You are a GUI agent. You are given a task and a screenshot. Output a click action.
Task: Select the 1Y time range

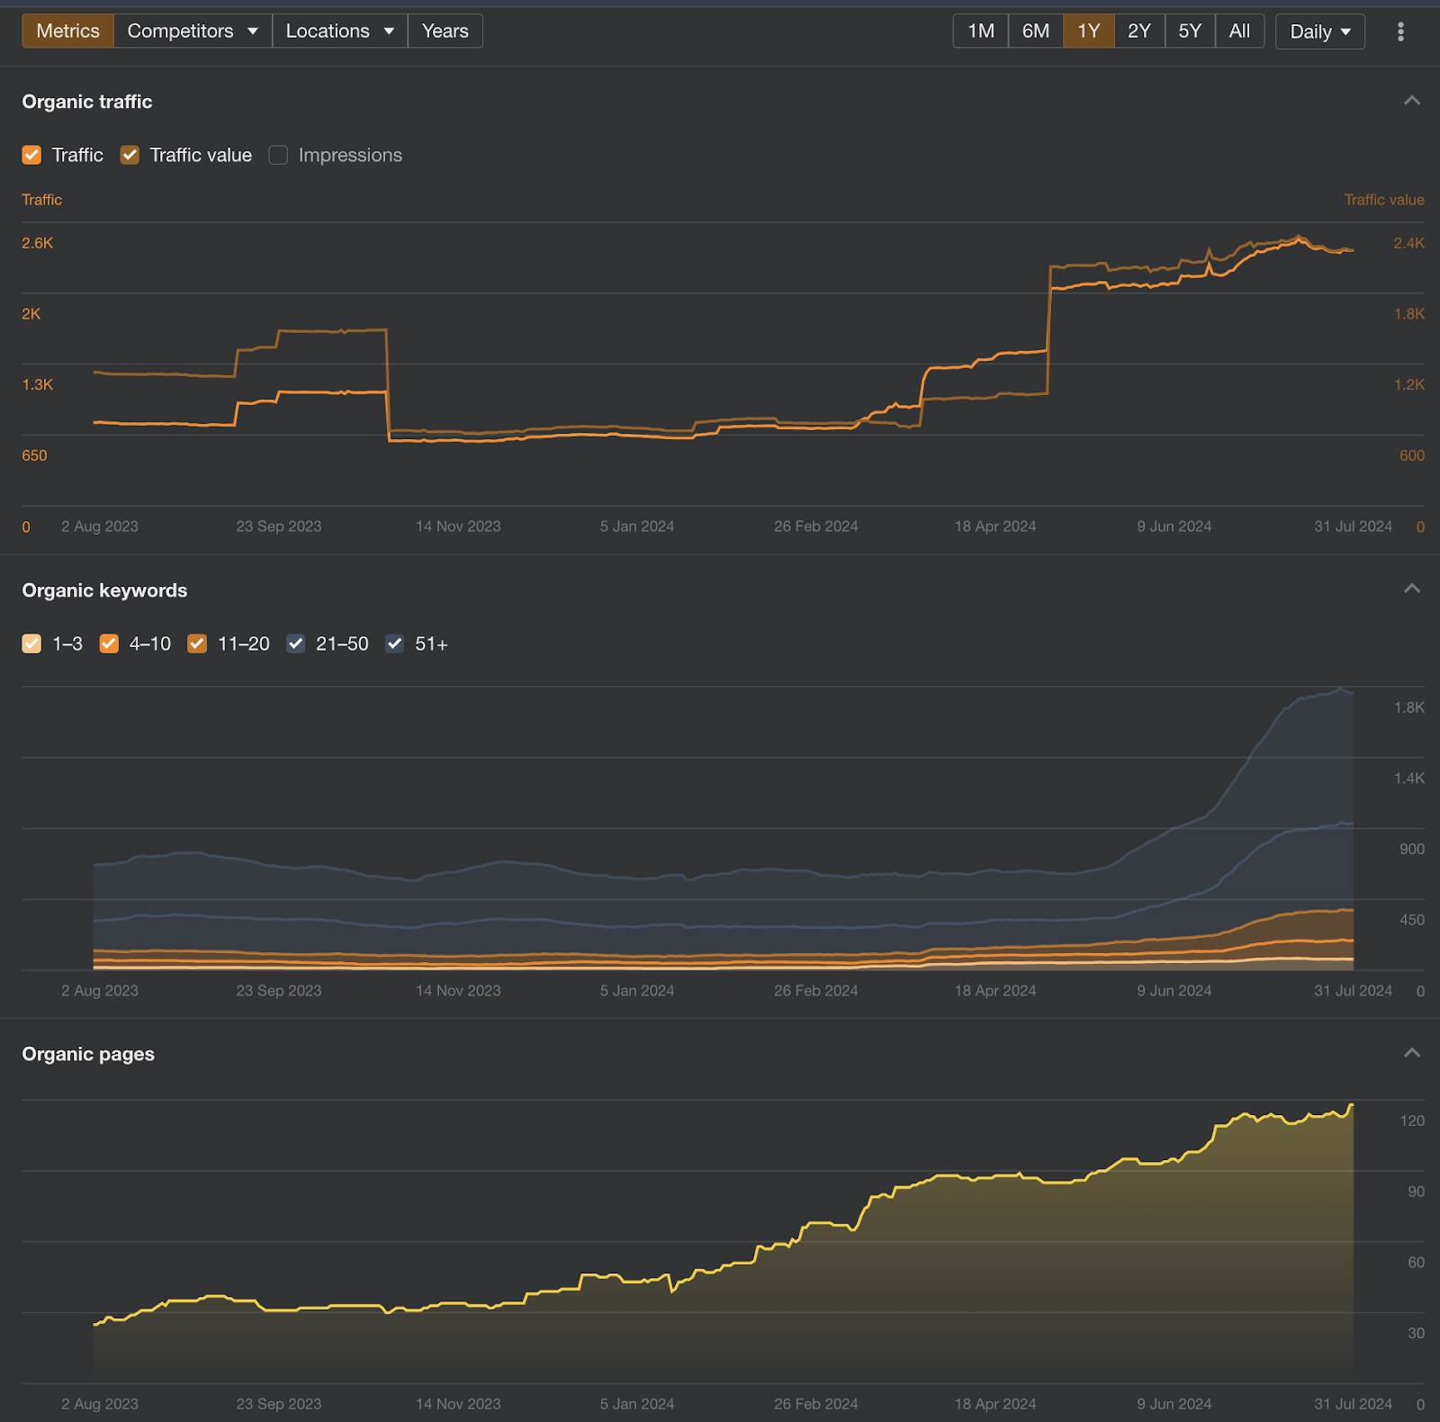point(1089,31)
